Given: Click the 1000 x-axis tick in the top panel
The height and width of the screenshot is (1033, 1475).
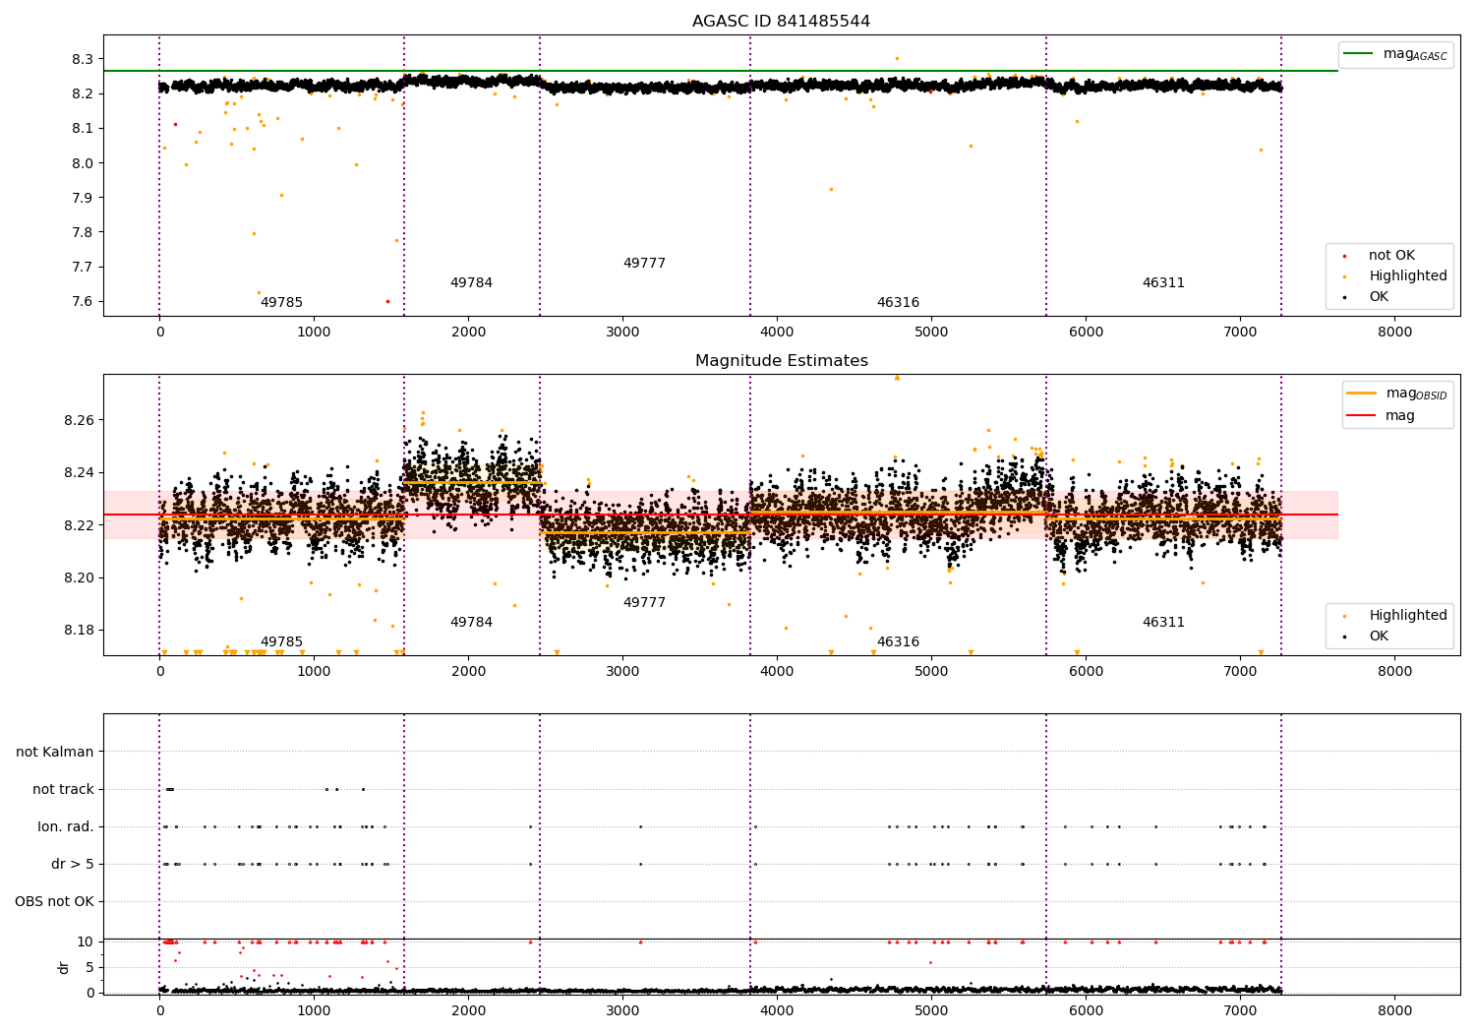Looking at the screenshot, I should pyautogui.click(x=314, y=333).
